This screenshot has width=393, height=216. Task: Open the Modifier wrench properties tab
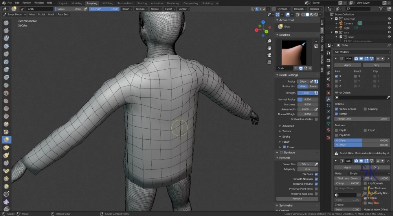(329, 99)
